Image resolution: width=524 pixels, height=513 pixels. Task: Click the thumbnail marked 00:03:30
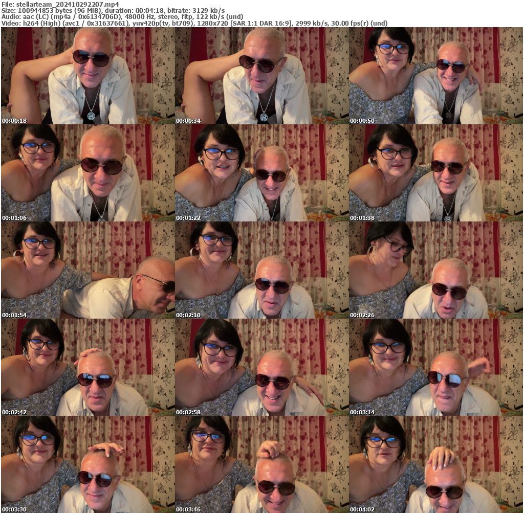pyautogui.click(x=88, y=464)
